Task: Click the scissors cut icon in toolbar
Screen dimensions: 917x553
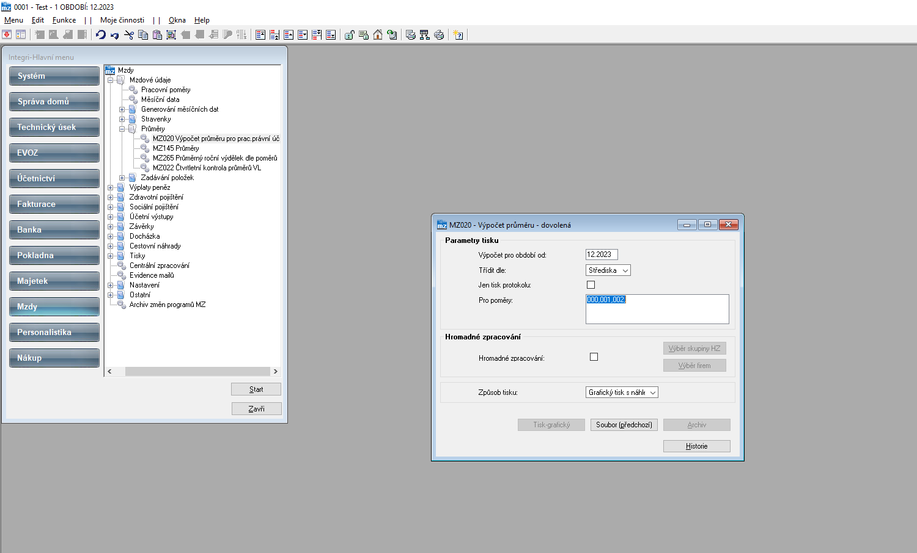Action: [x=129, y=35]
